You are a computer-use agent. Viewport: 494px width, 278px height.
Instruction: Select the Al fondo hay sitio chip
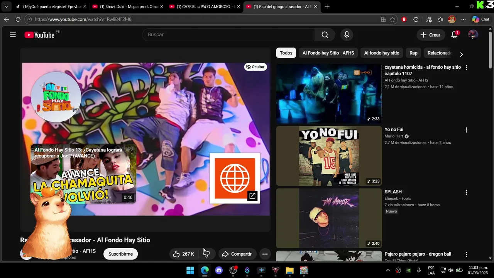[382, 53]
